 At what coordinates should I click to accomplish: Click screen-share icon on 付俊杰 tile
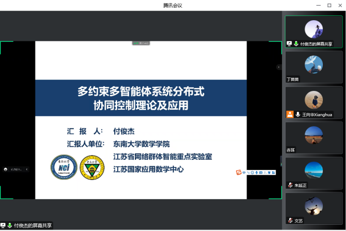(289, 44)
